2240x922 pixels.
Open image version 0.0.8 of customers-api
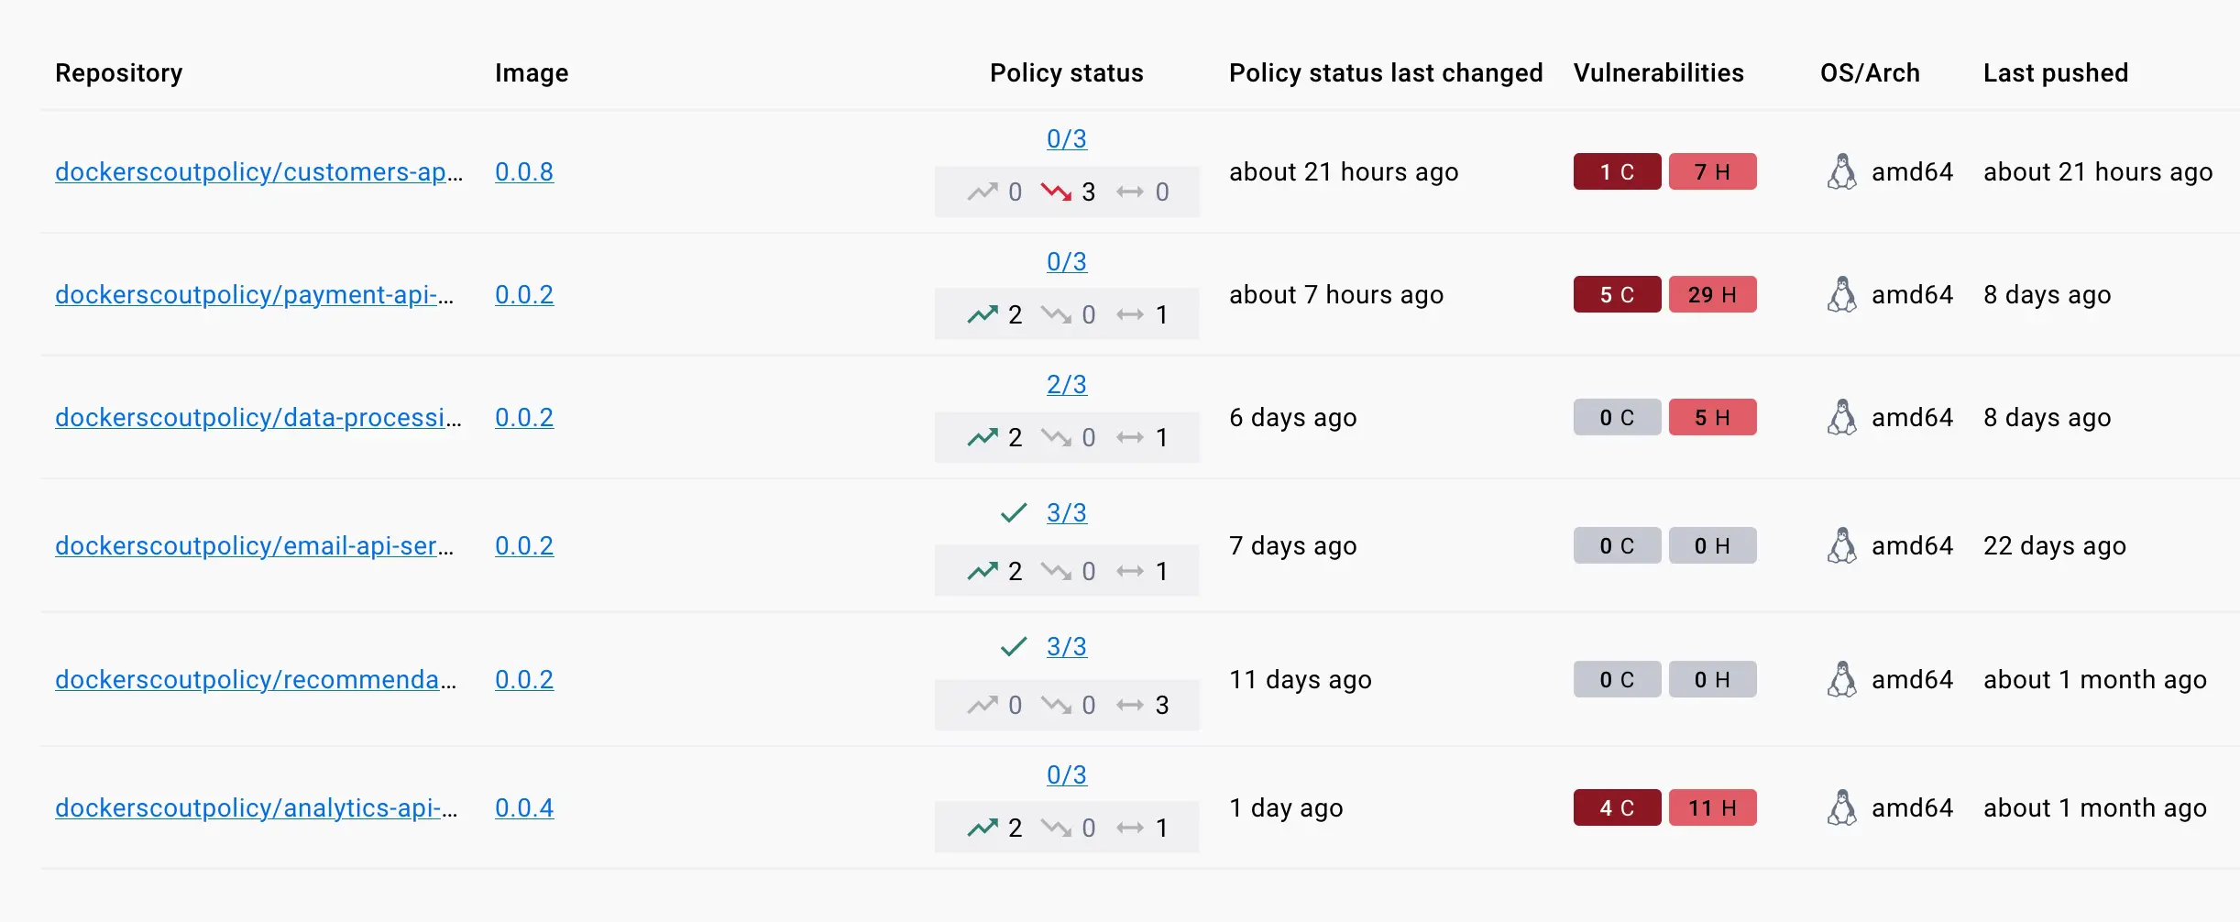(x=523, y=171)
